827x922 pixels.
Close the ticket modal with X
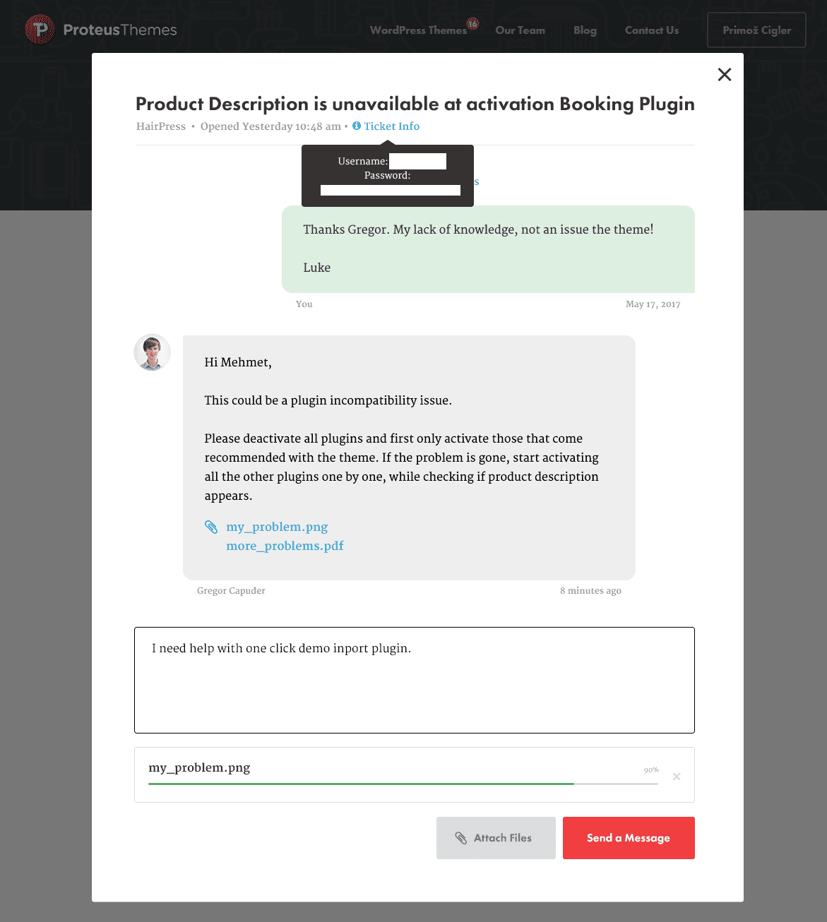[x=725, y=75]
